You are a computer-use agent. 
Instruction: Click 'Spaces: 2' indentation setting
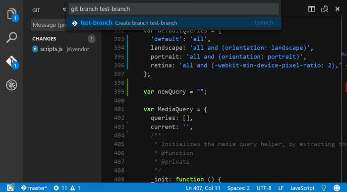(x=238, y=188)
